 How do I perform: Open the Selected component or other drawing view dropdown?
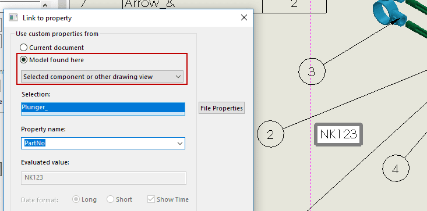(102, 77)
